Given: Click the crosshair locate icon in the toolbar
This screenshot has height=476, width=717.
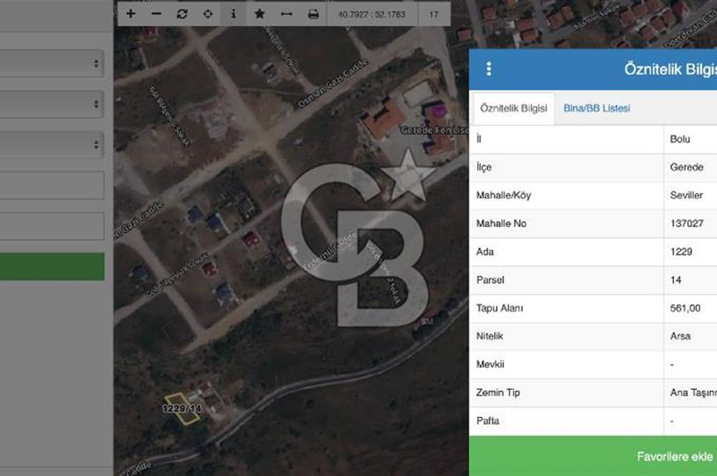Looking at the screenshot, I should (208, 14).
